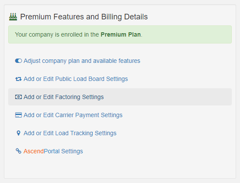Click the bold Premium Plan text
The image size is (240, 183).
(x=121, y=34)
